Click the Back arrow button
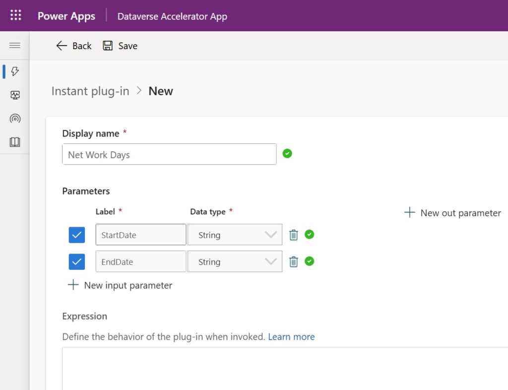 tap(74, 46)
